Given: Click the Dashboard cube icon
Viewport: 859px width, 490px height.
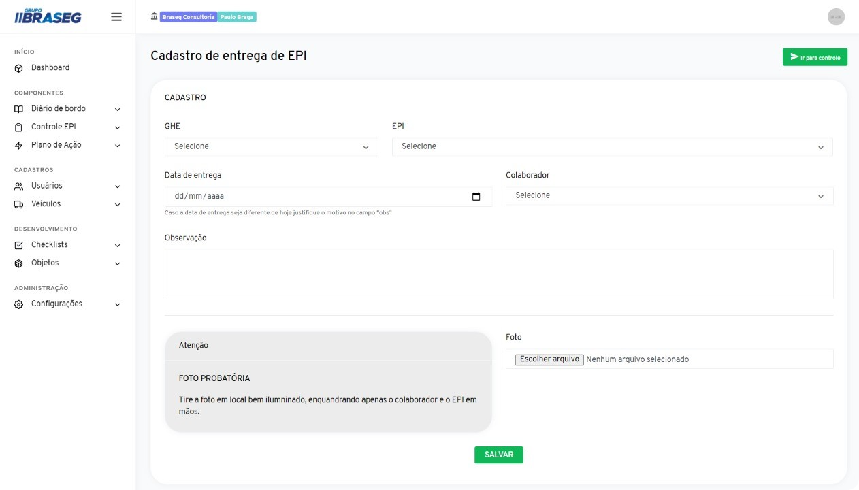Looking at the screenshot, I should click(19, 68).
